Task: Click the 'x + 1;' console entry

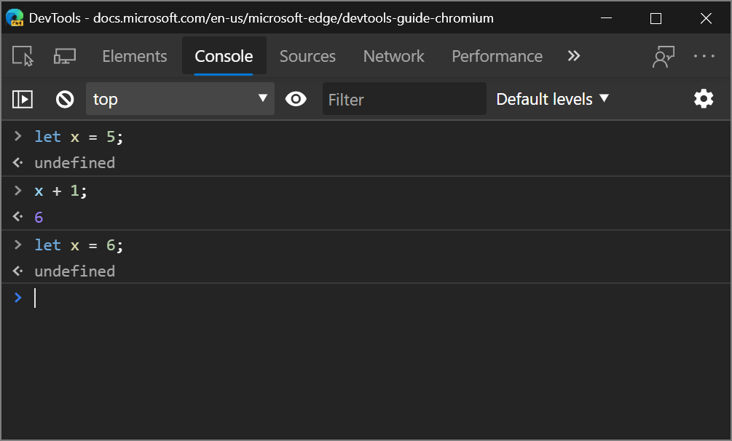Action: 60,191
